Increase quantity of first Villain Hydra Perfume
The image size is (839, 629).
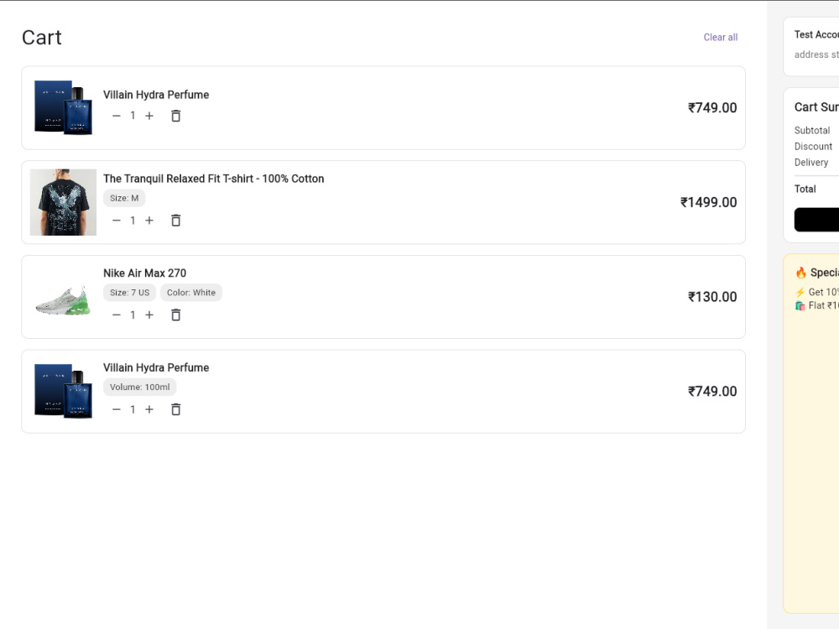pyautogui.click(x=149, y=116)
